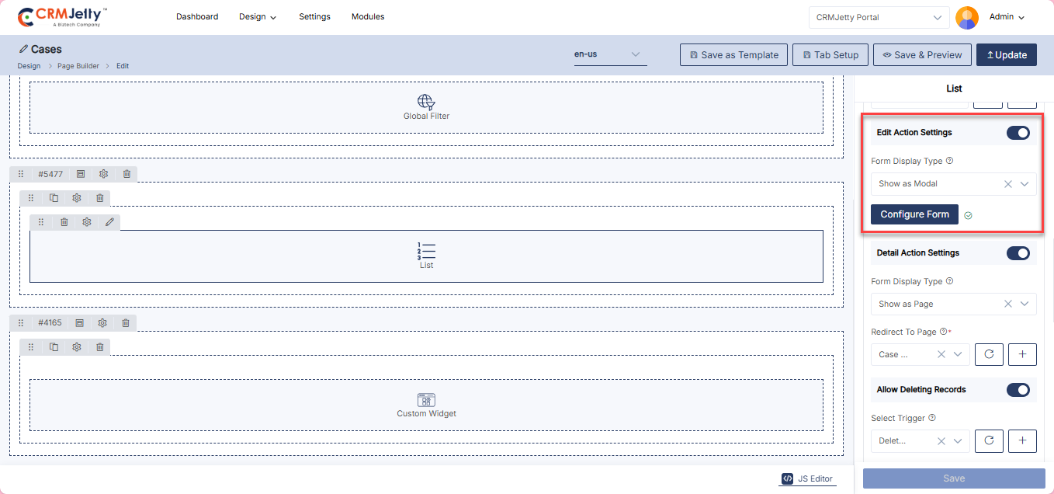Screen dimensions: 1054x494
Task: Turn off Detail Action Settings switch
Action: tap(1018, 253)
